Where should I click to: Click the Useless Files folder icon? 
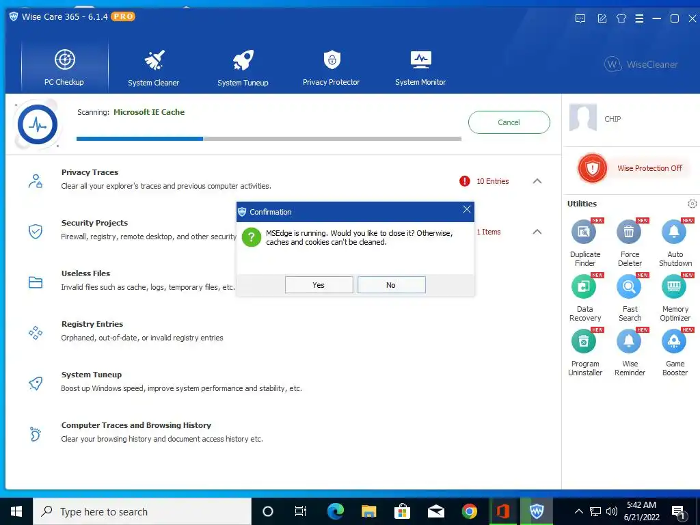pos(36,282)
